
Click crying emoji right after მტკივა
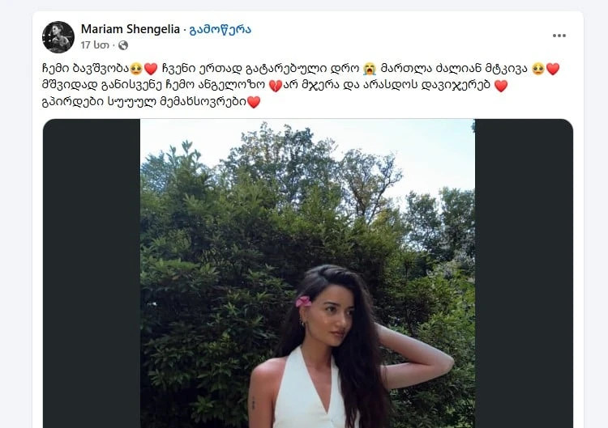pyautogui.click(x=538, y=69)
